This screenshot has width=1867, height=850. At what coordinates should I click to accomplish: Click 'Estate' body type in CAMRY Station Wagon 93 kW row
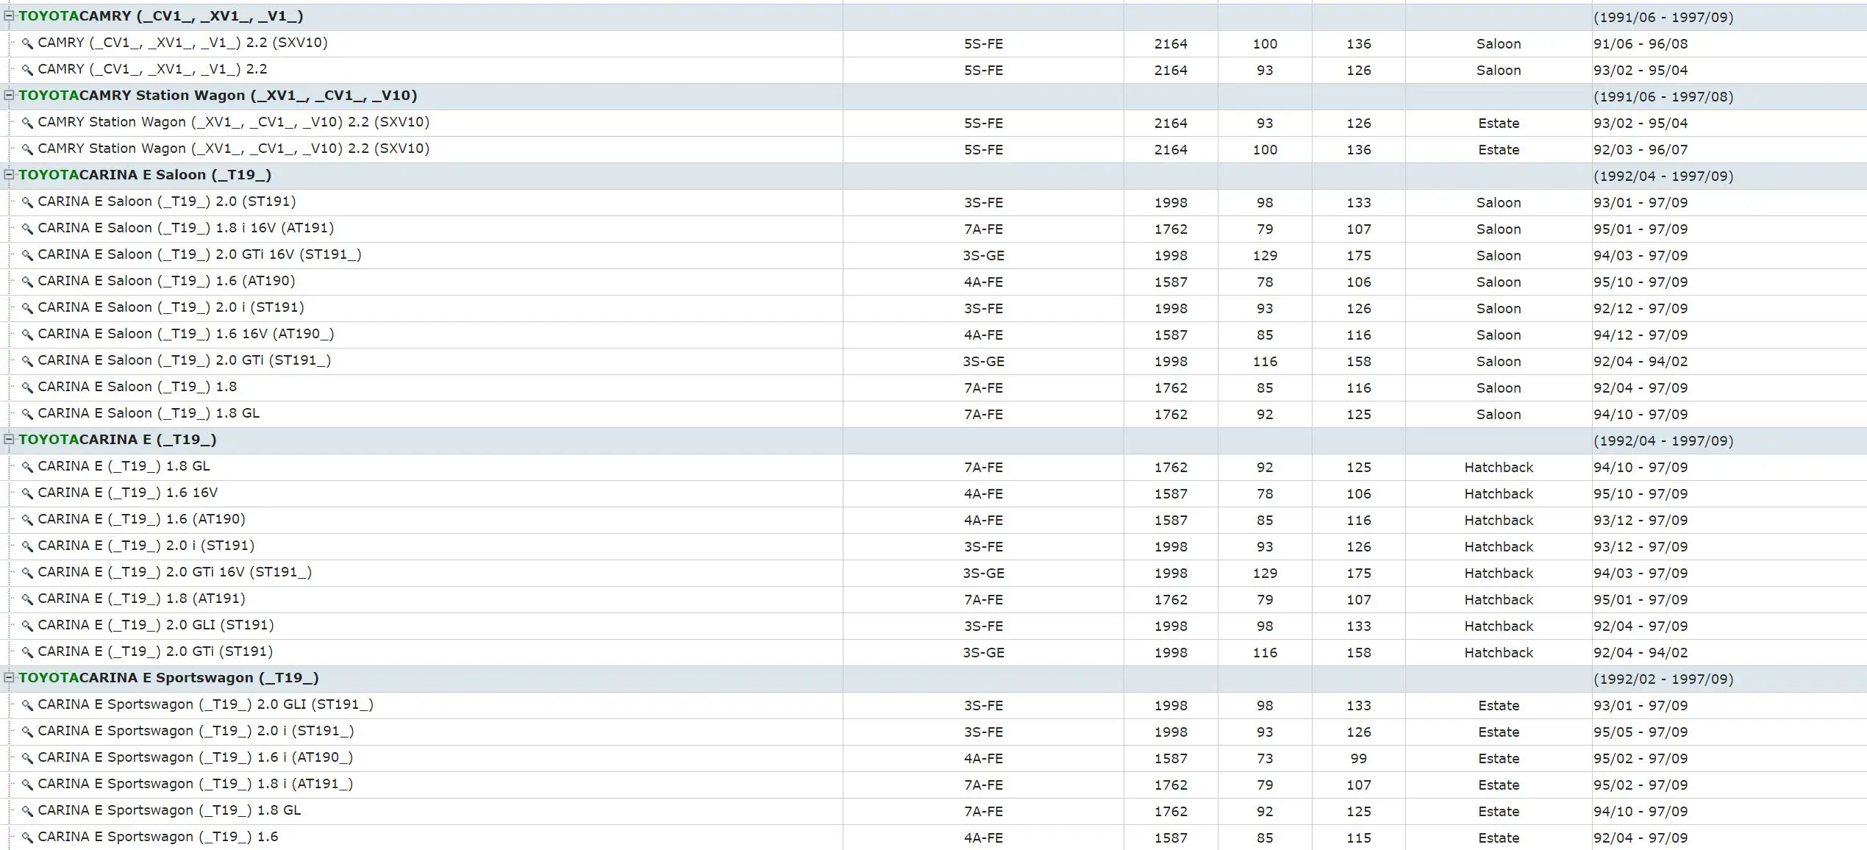coord(1499,123)
